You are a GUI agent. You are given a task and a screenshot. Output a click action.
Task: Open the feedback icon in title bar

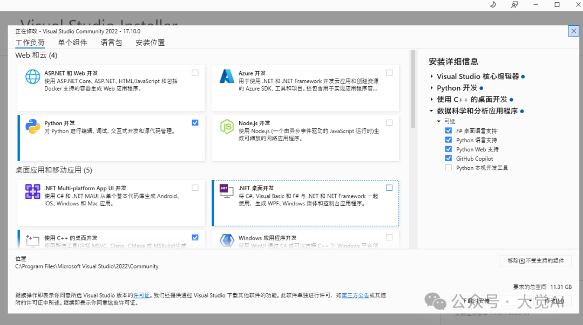[x=514, y=4]
